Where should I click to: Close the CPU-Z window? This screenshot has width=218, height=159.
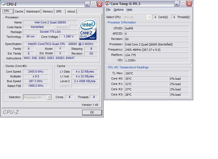pos(99,4)
